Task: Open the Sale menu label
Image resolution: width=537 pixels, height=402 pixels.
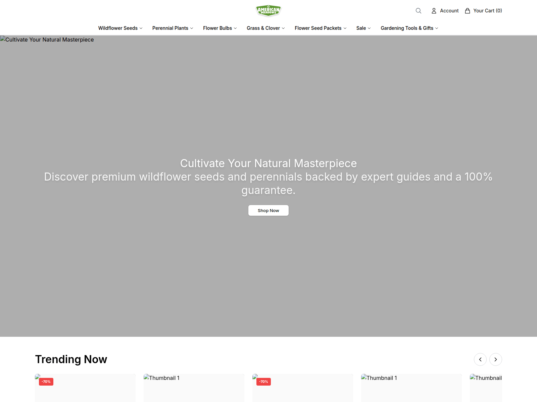Action: tap(361, 28)
